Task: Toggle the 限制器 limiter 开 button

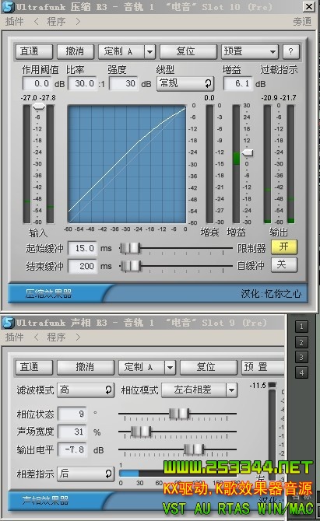Action: coord(283,247)
